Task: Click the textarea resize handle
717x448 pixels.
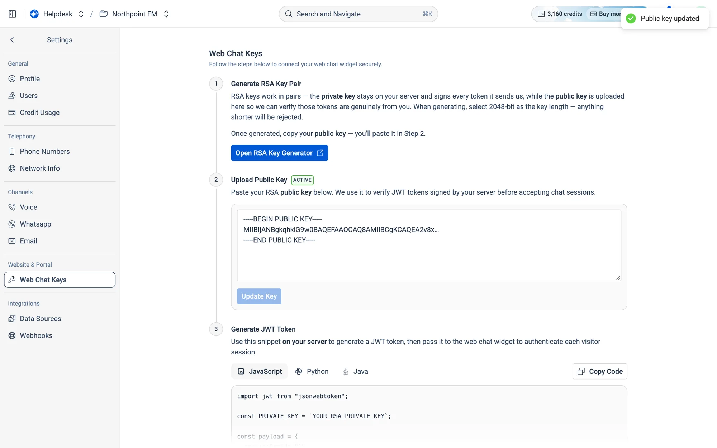Action: click(x=618, y=278)
